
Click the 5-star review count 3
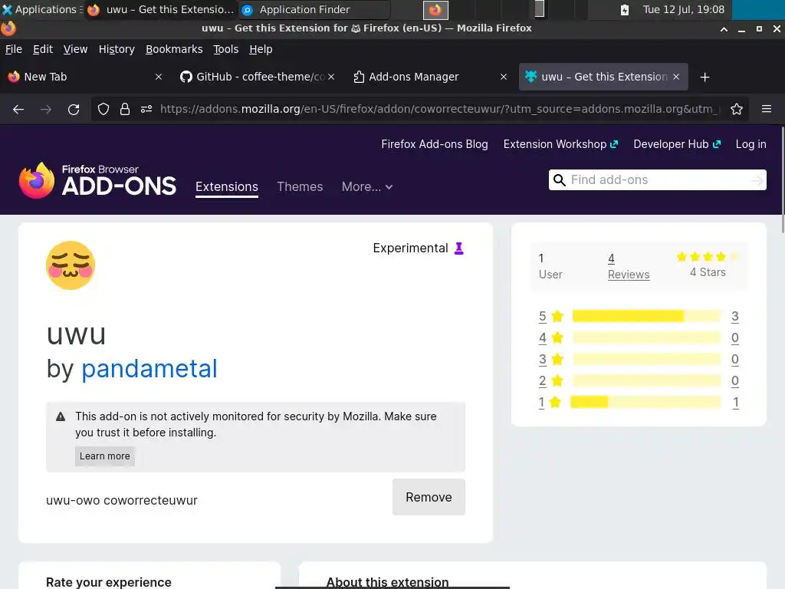tap(735, 316)
